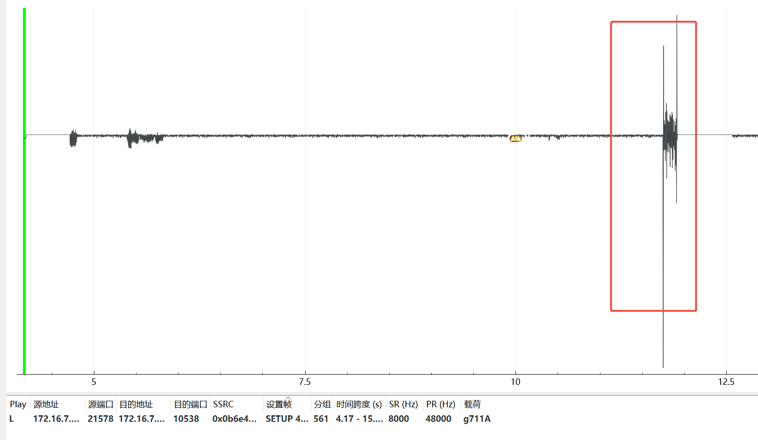Click the SETUP 4... frame cell
The height and width of the screenshot is (440, 758).
click(287, 419)
